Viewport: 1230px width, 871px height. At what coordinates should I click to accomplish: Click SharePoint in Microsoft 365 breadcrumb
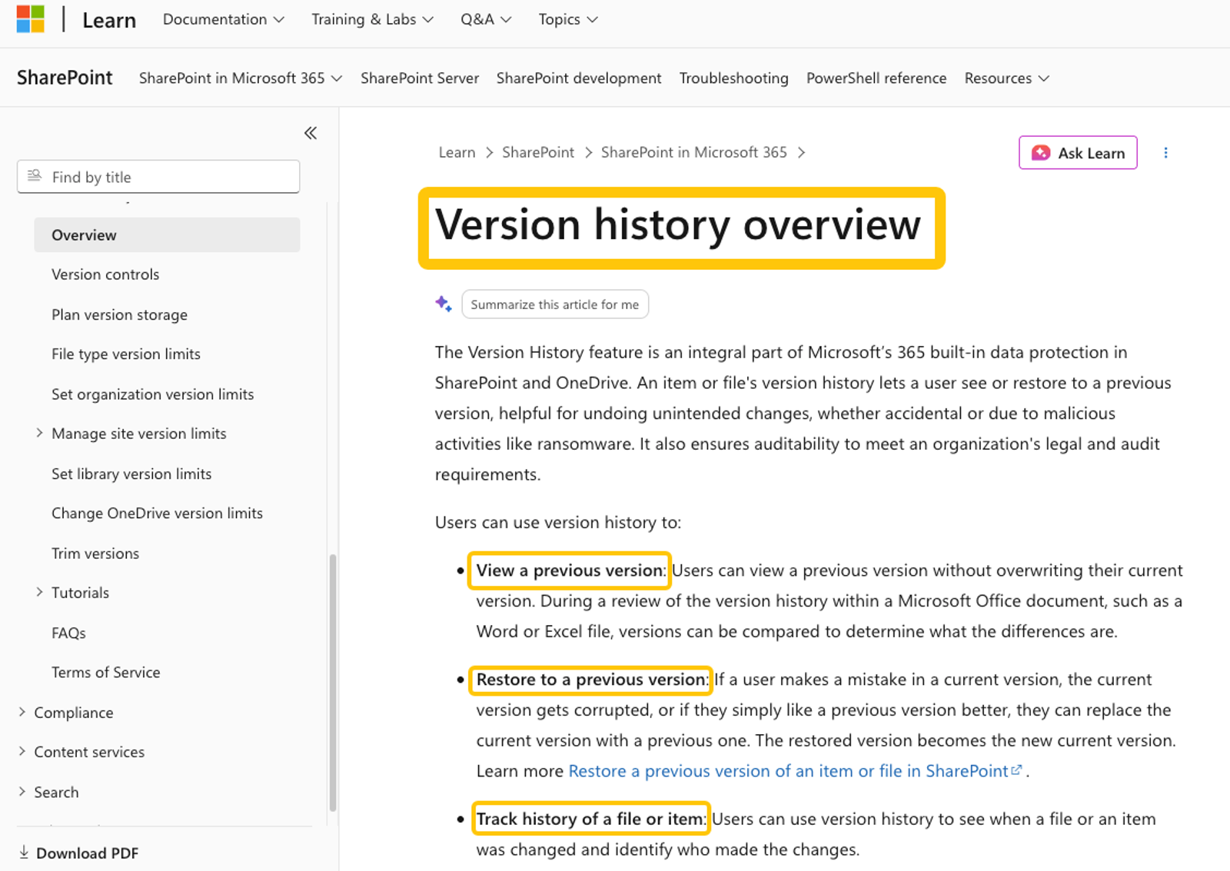point(694,152)
